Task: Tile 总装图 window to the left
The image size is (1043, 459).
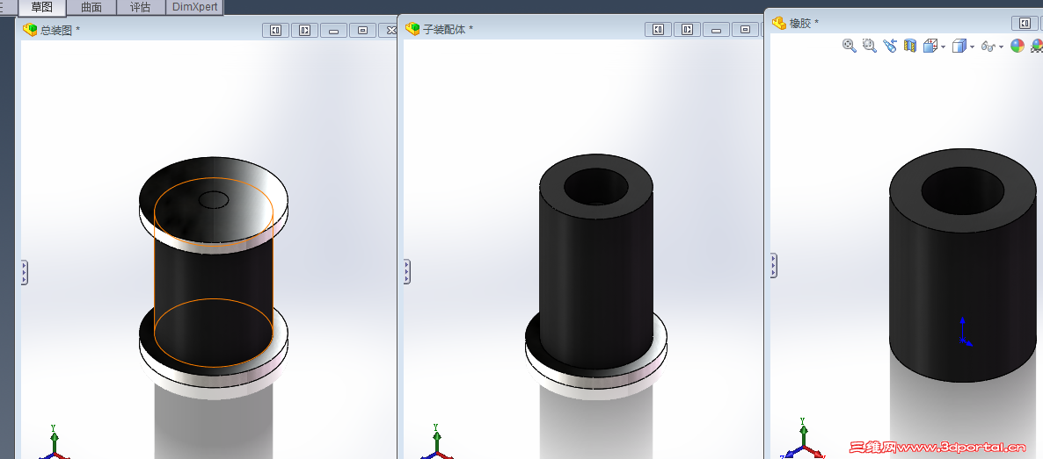Action: coord(275,30)
